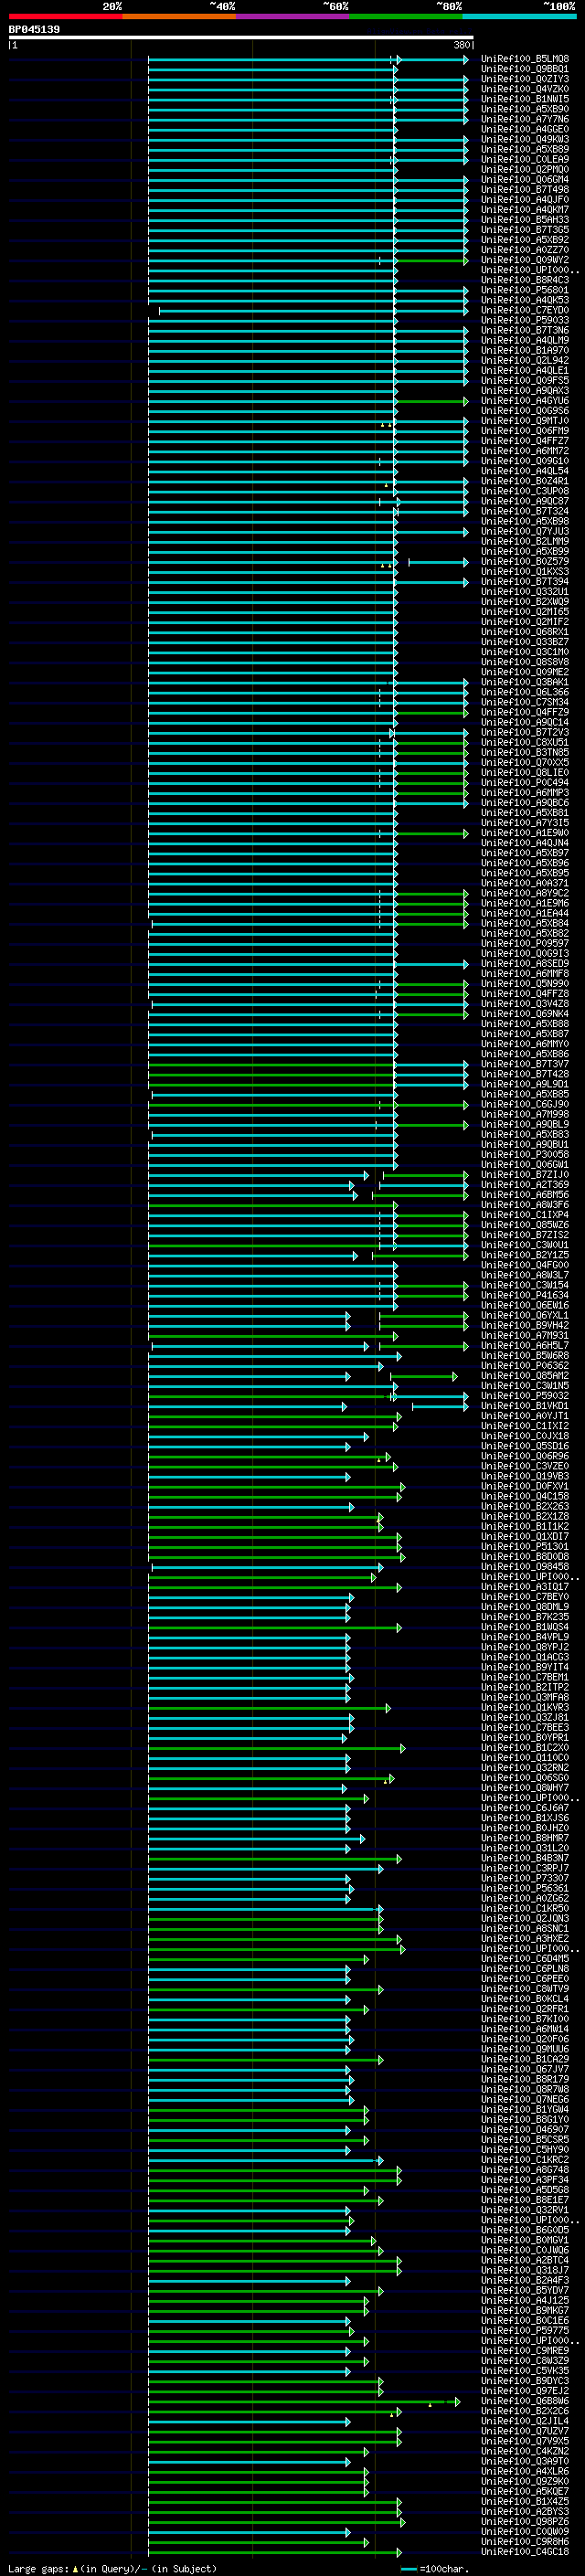Image resolution: width=585 pixels, height=2576 pixels.
Task: Click the query end position 380 label
Action: click(x=461, y=45)
